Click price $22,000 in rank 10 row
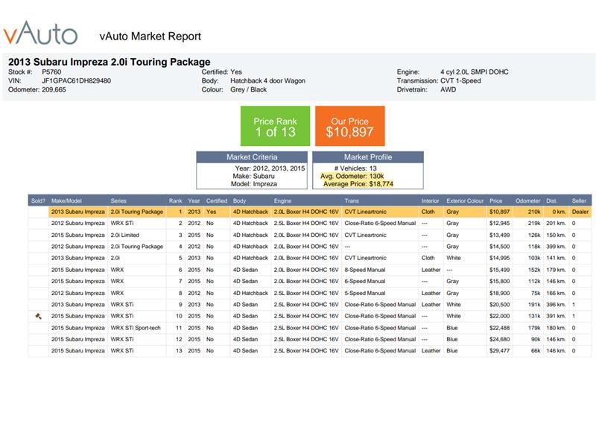The height and width of the screenshot is (421, 596). 499,316
